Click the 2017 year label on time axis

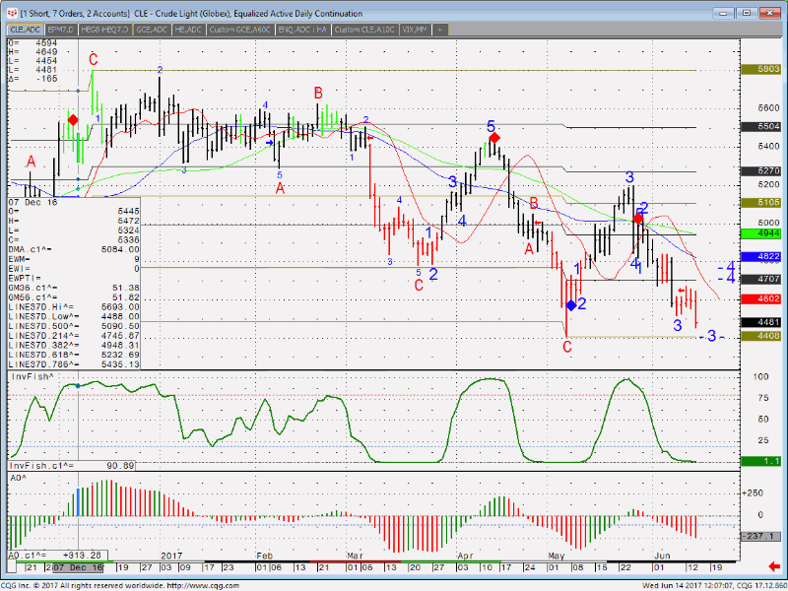(171, 556)
